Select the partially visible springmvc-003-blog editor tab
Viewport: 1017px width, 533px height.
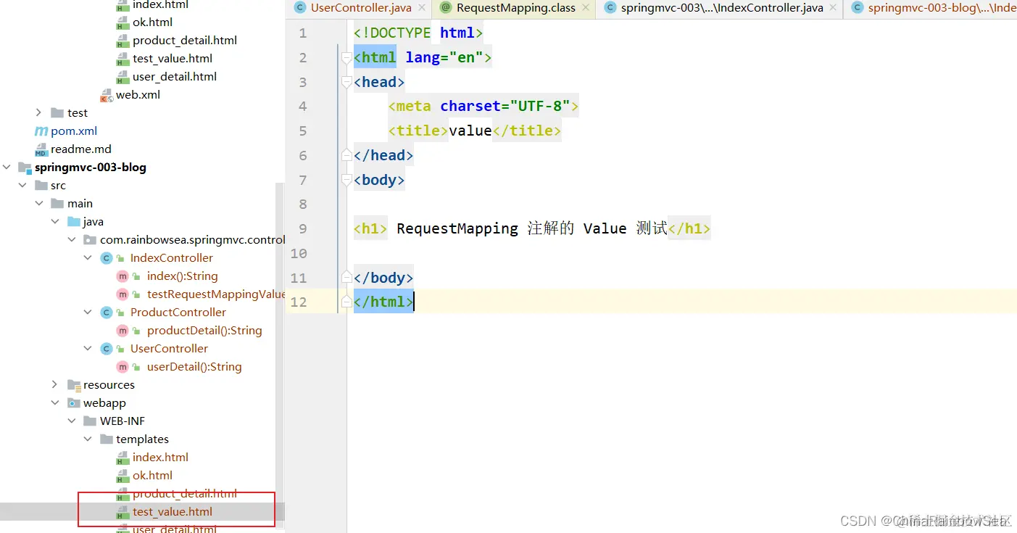[932, 8]
